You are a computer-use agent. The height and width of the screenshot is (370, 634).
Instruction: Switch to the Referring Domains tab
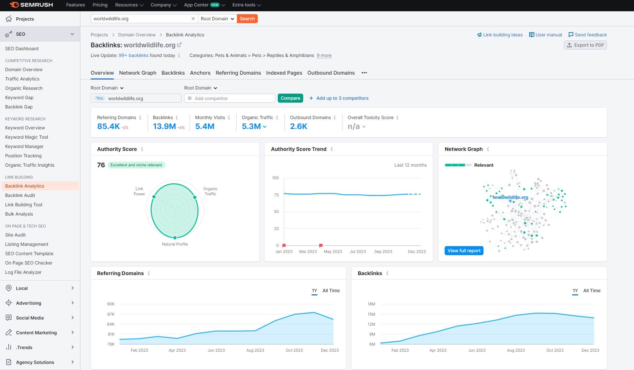(x=238, y=73)
